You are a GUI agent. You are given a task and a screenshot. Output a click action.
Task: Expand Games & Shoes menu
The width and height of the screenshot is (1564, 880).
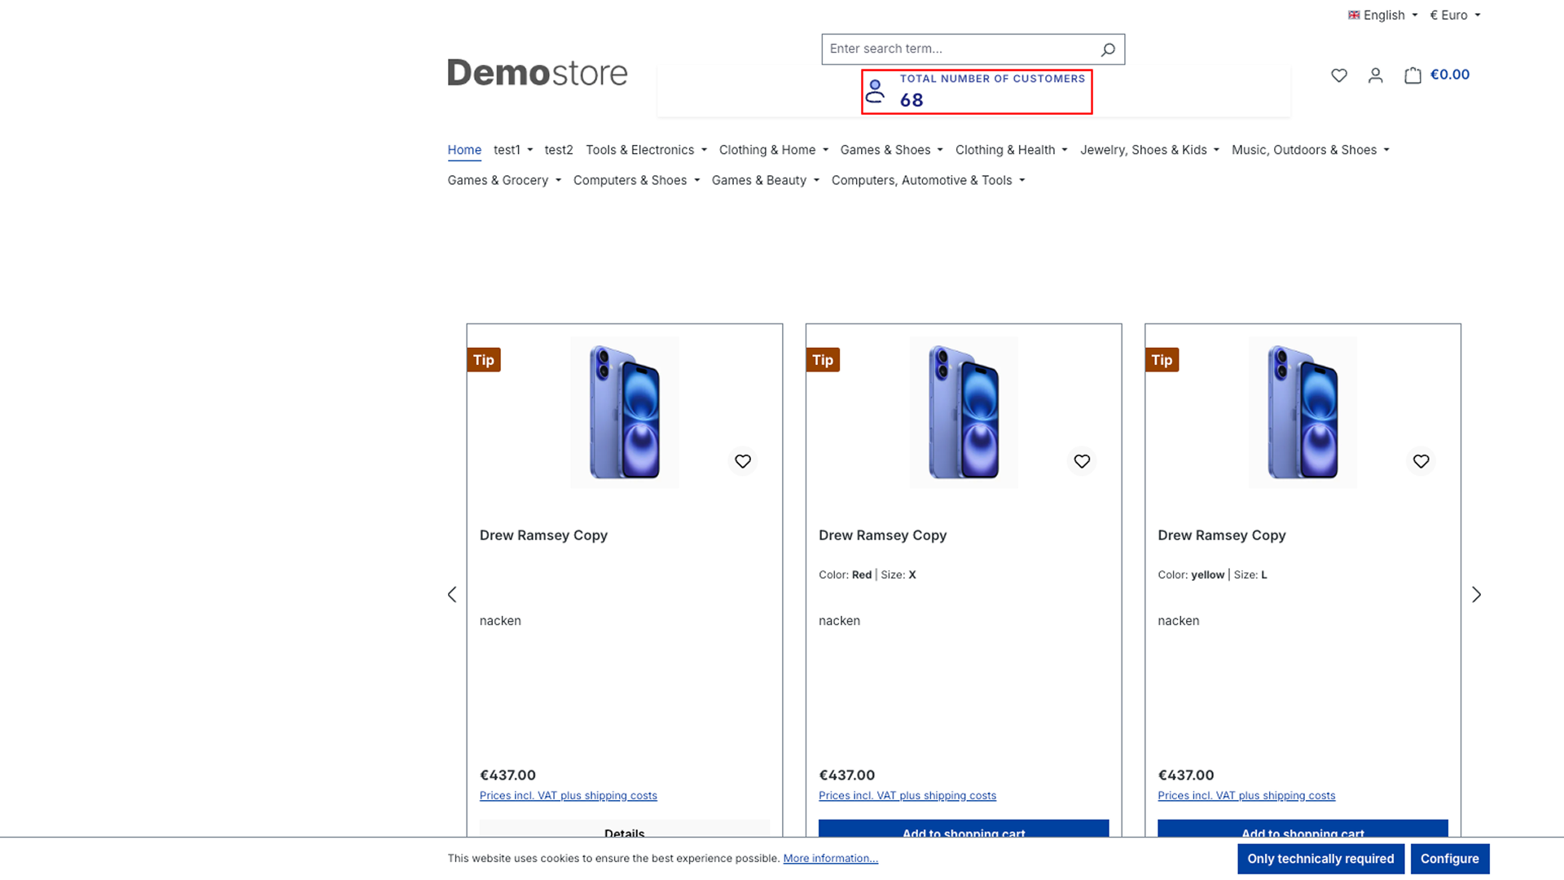coord(892,150)
